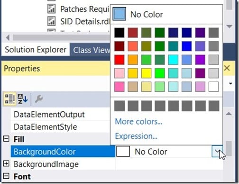This screenshot has height=184, width=239.
Task: Click the Properties grid vertical scrollbar thumb
Action: click(x=229, y=148)
